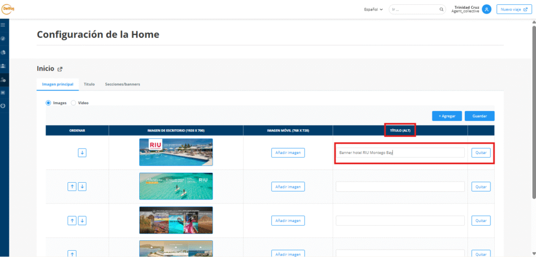Viewport: 536px width, 257px height.
Task: Click the power icon in sidebar
Action: tap(4, 106)
